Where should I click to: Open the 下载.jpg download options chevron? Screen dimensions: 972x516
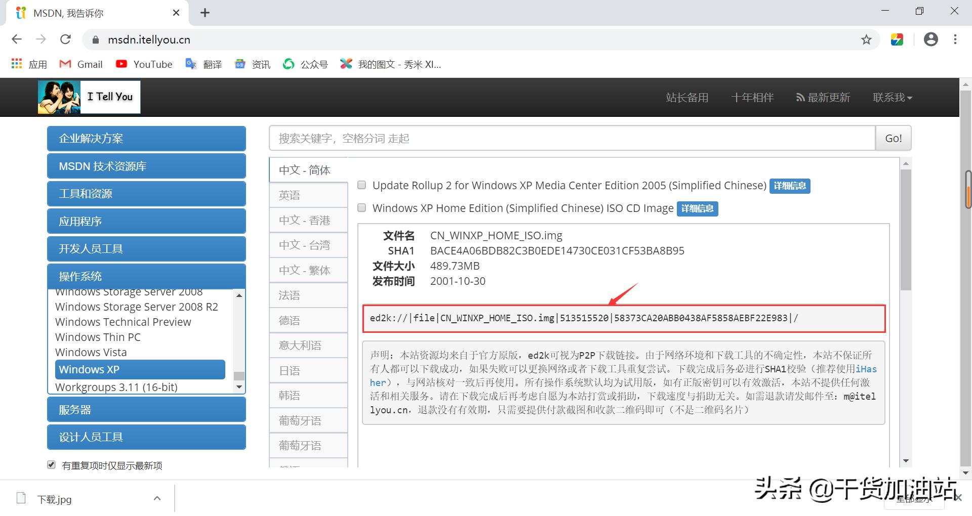coord(157,498)
